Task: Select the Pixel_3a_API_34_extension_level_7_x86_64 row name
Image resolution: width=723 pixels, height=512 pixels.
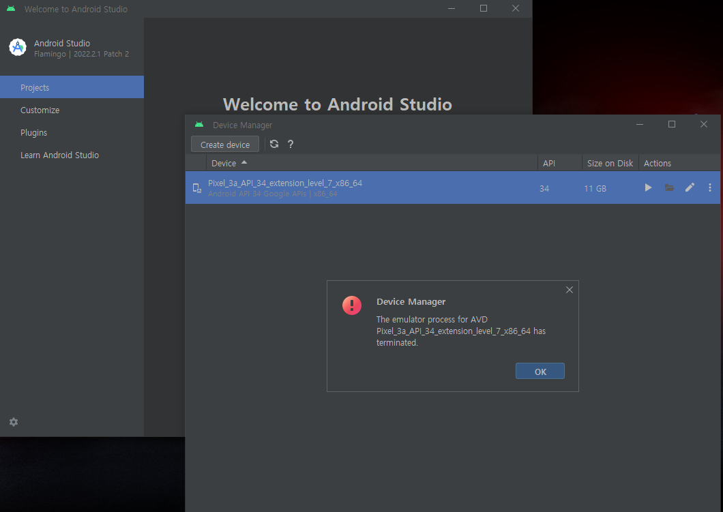Action: coord(285,183)
